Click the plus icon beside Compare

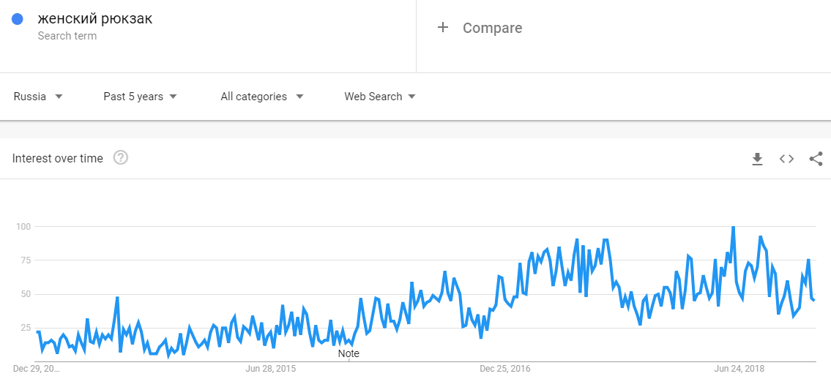[442, 28]
